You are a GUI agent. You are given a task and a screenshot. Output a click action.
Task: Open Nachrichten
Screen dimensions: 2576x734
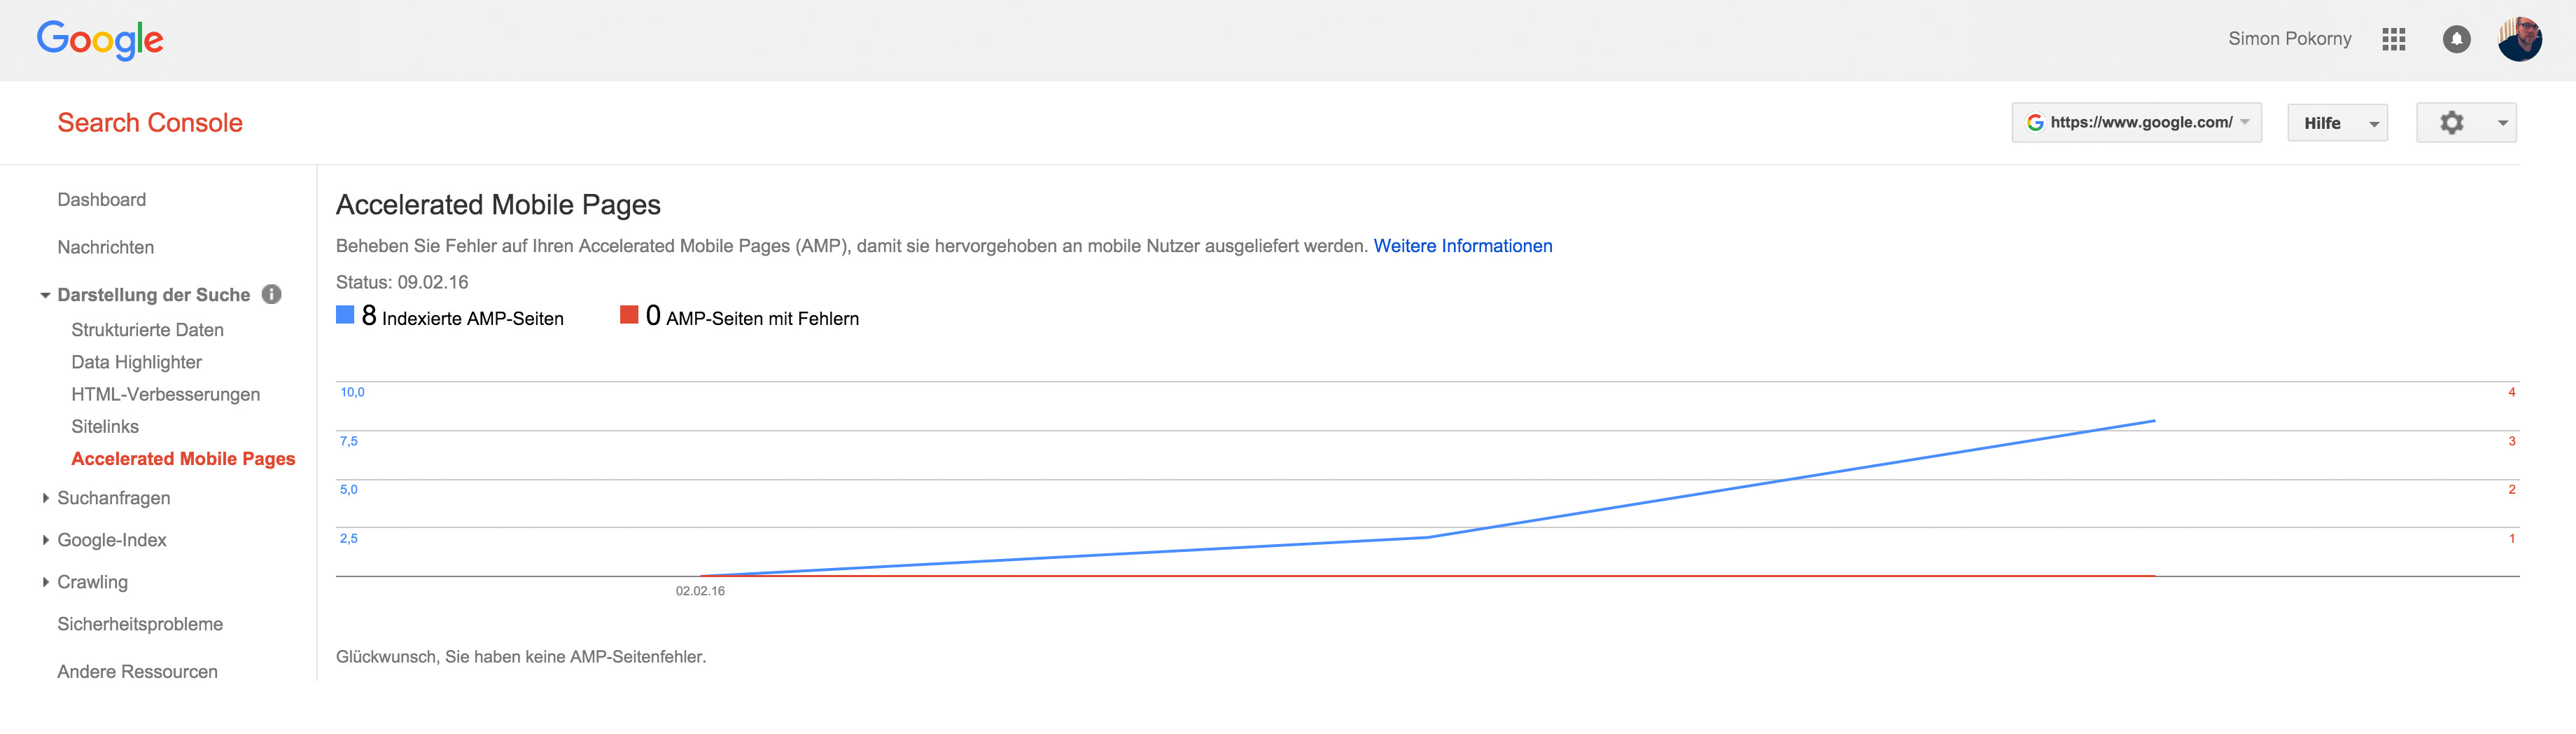pyautogui.click(x=106, y=247)
